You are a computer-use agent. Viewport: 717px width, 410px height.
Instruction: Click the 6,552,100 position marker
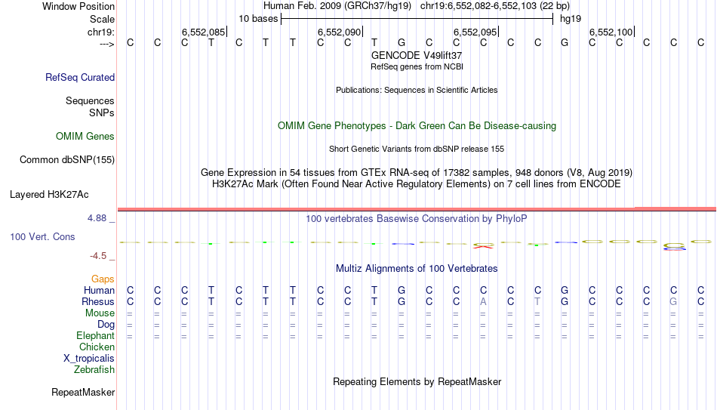point(611,32)
